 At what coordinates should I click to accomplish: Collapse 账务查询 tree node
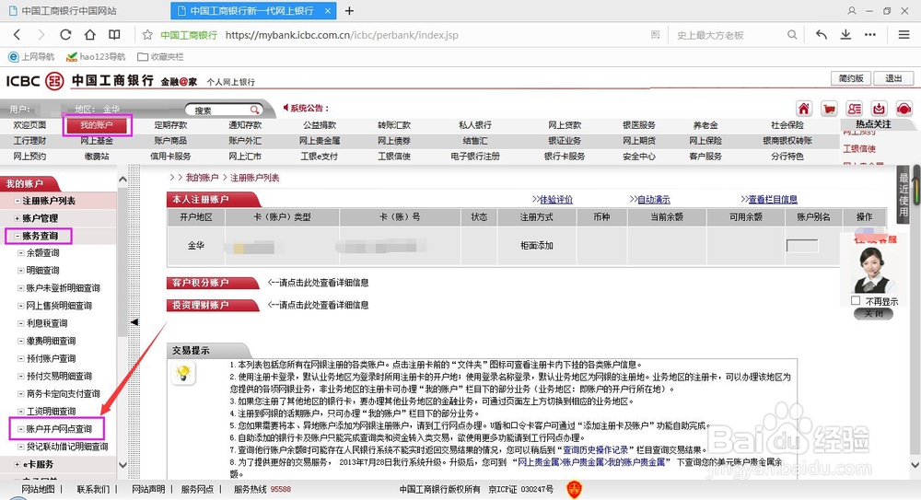tap(17, 237)
